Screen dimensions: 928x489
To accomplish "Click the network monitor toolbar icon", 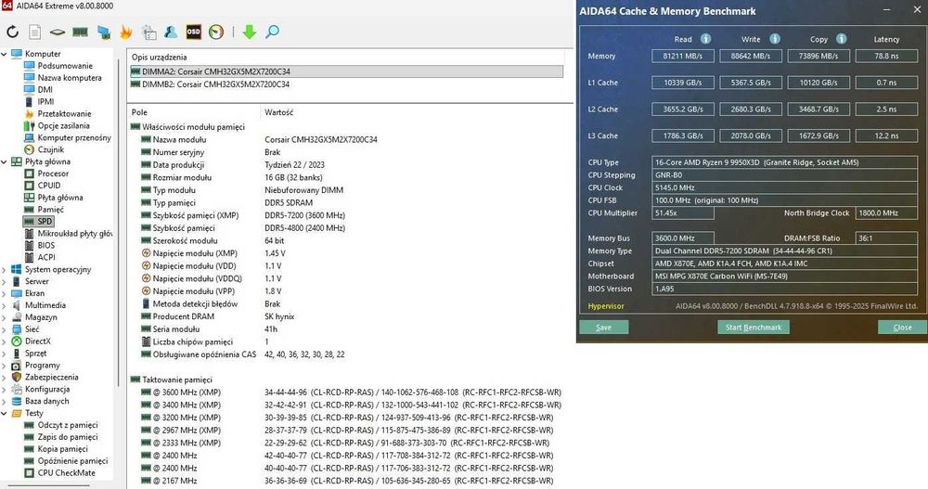I will click(104, 32).
